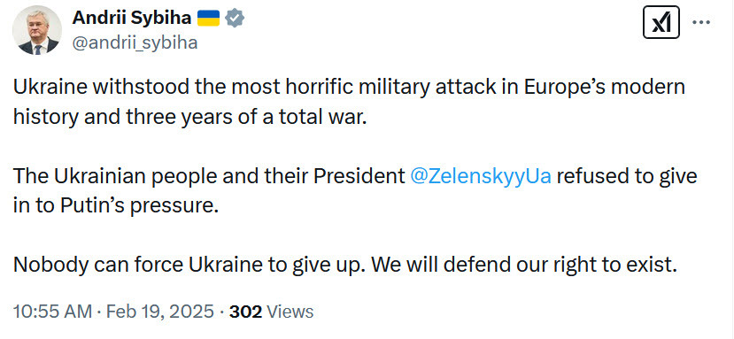Click the Ukrainian flag emoji
This screenshot has width=734, height=339.
(x=208, y=19)
